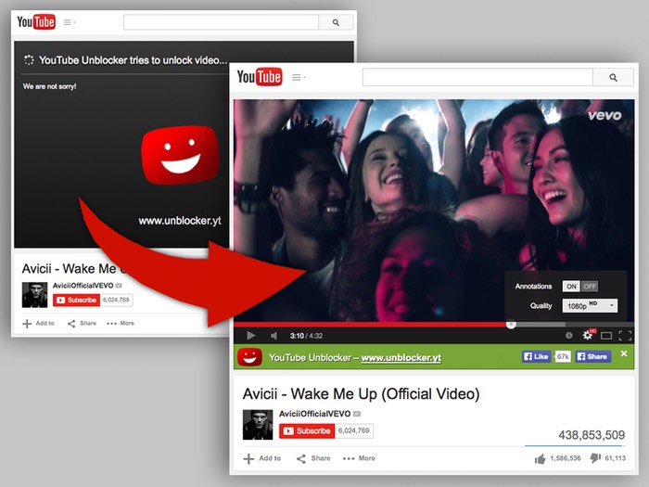This screenshot has height=487, width=649.
Task: Click video title Avicii - Wake Me Up (Official Video)
Action: tap(361, 394)
